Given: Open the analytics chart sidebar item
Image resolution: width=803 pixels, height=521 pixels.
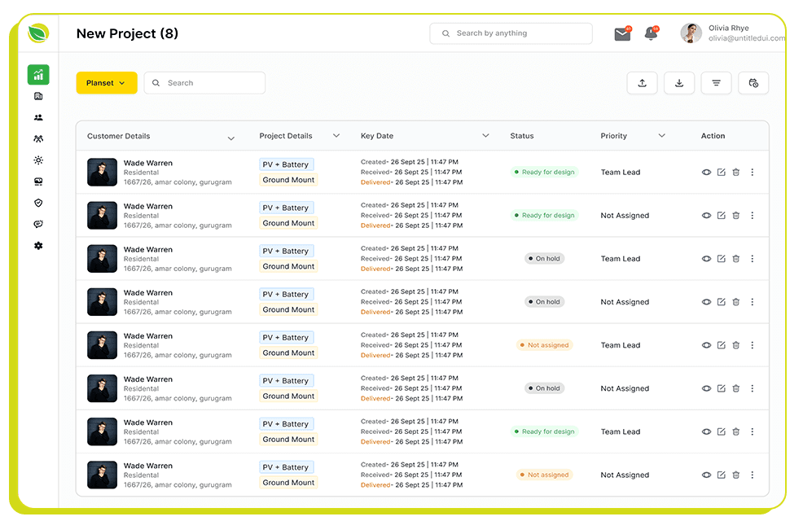Looking at the screenshot, I should (38, 75).
